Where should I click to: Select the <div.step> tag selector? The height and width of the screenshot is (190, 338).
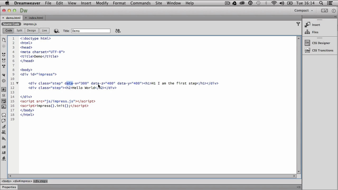point(40,181)
